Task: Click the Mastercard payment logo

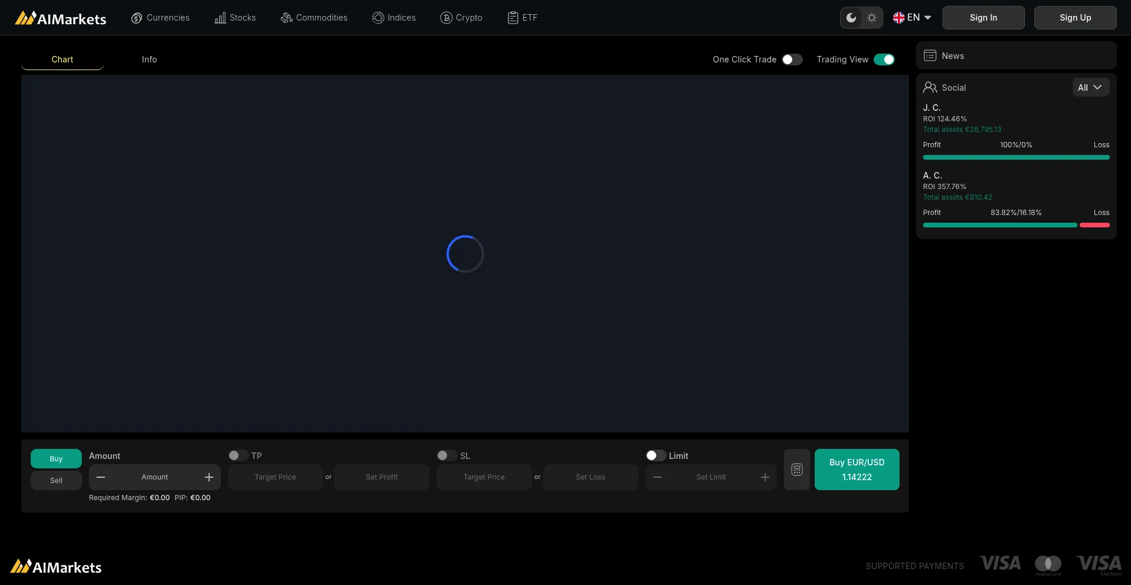Action: pyautogui.click(x=1049, y=565)
